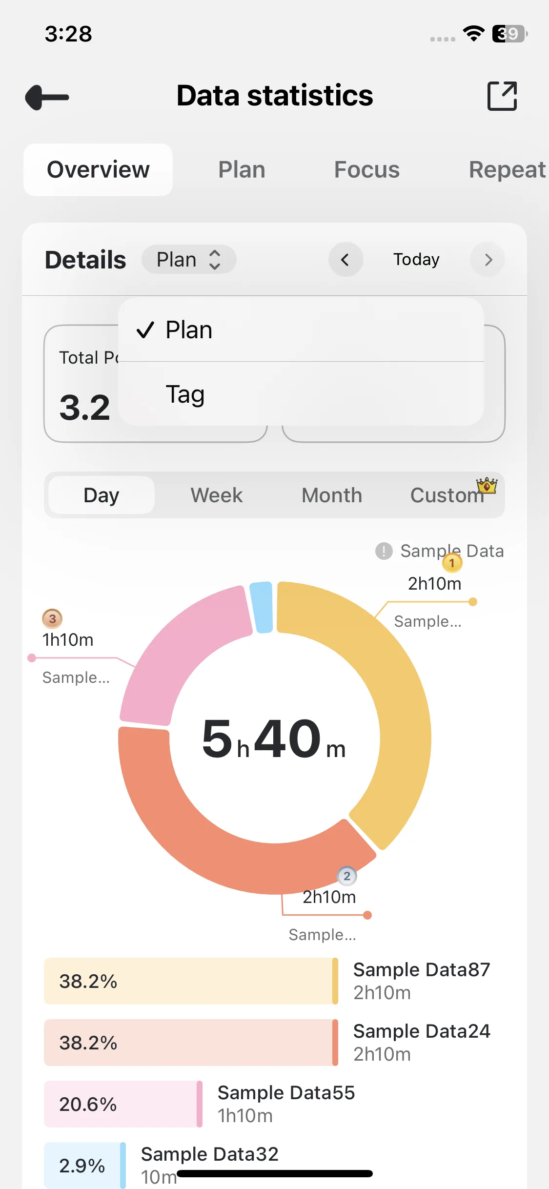Tap the share/export icon

502,96
